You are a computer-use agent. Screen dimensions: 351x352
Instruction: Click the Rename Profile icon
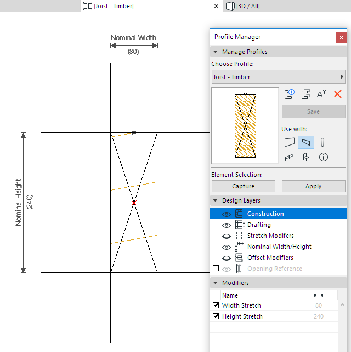click(x=321, y=94)
